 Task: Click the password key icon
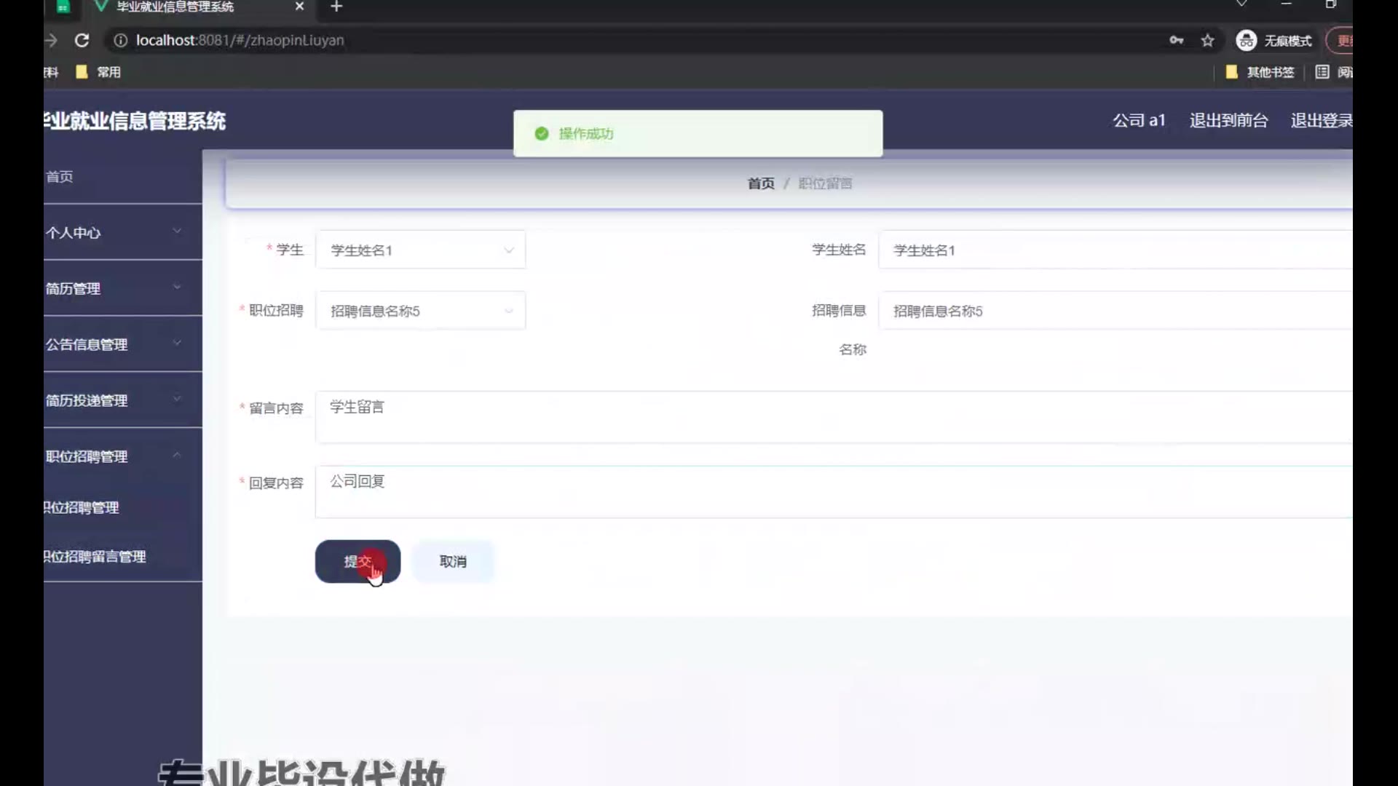[1176, 41]
